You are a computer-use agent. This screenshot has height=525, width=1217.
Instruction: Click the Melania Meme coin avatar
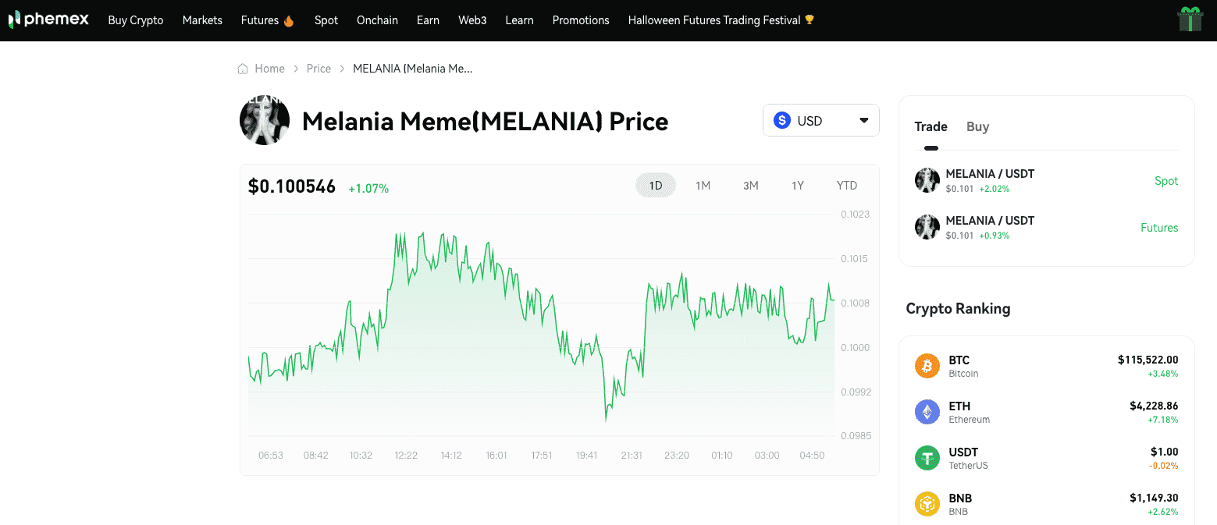(x=265, y=120)
